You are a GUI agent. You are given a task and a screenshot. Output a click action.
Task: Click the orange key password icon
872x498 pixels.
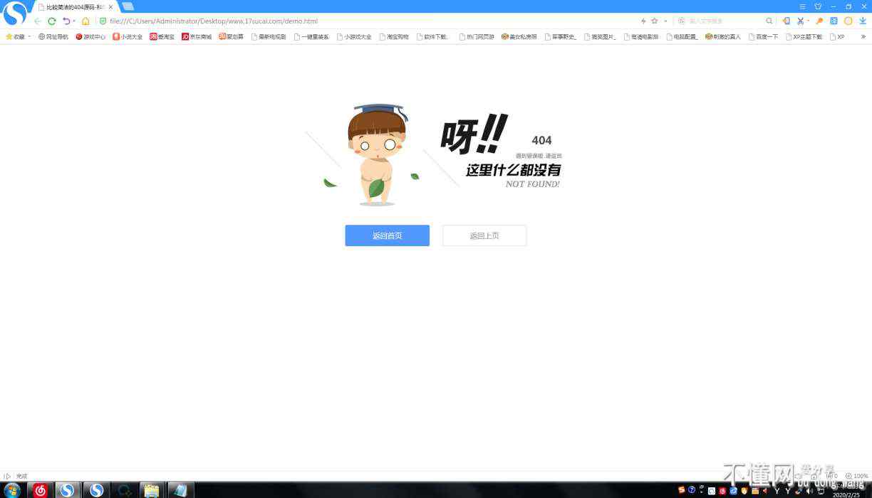tap(819, 21)
